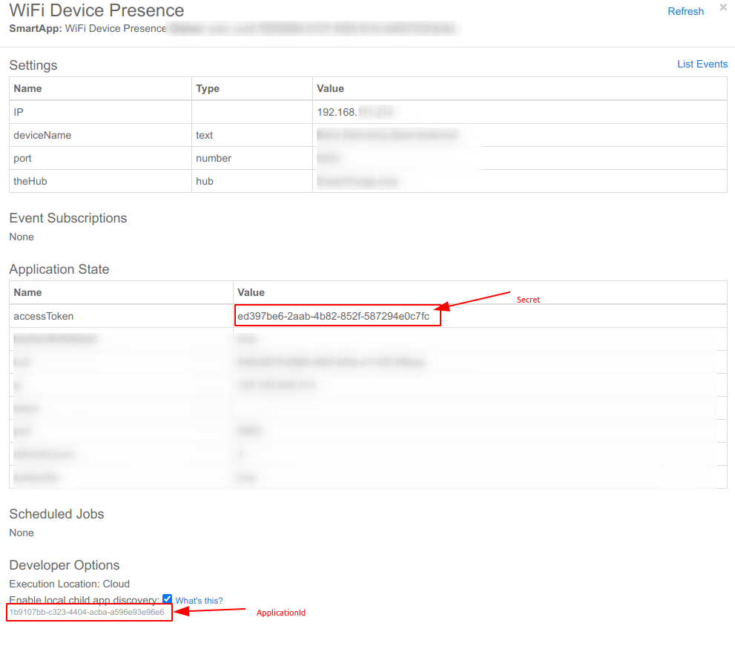Click the Event Subscriptions heading
This screenshot has width=735, height=646.
point(68,218)
